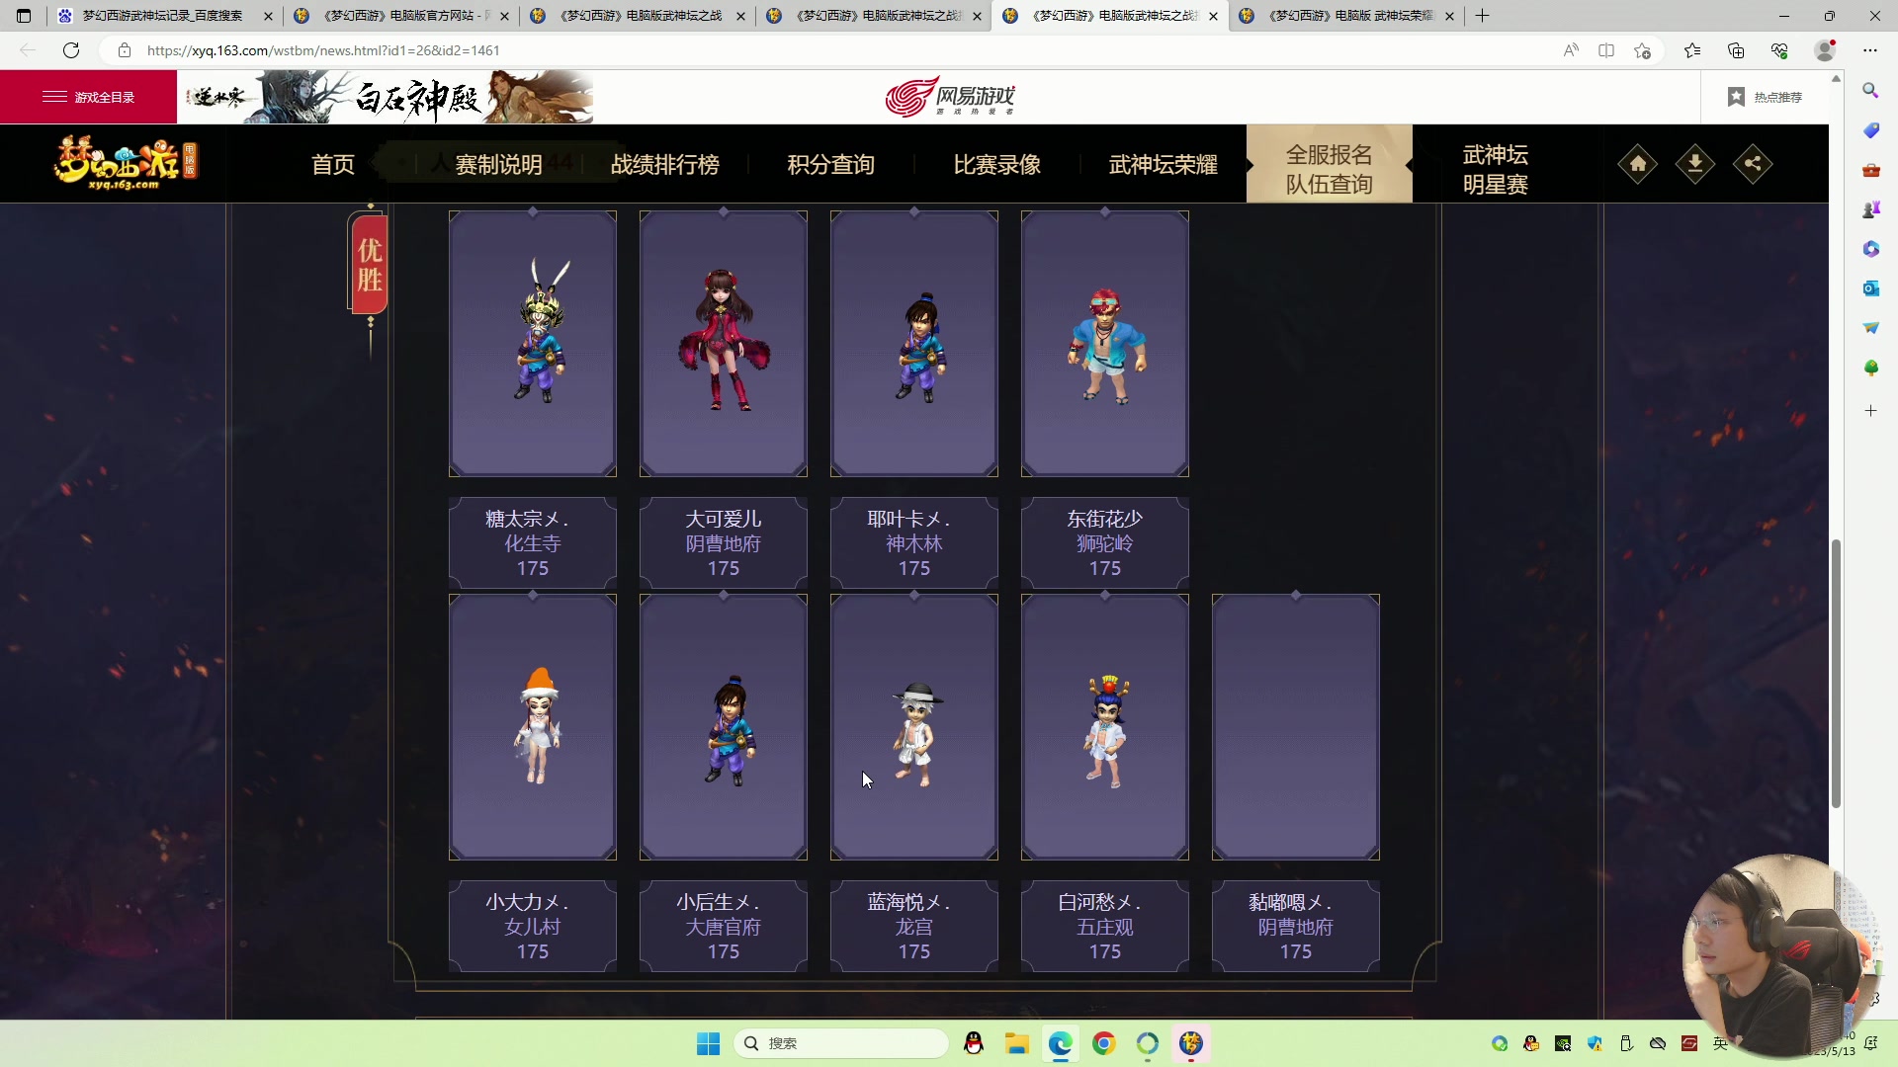Open the browser profile avatar

[x=1826, y=50]
